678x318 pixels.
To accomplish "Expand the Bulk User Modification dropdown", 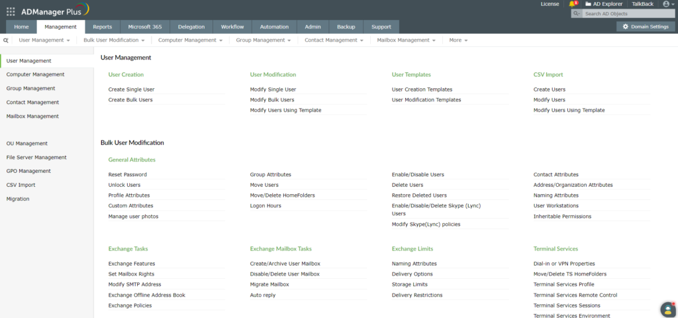I will pos(114,40).
